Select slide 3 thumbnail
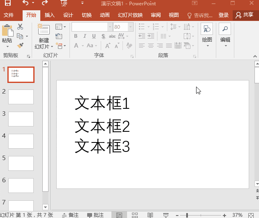This screenshot has width=259, height=218. [21, 119]
